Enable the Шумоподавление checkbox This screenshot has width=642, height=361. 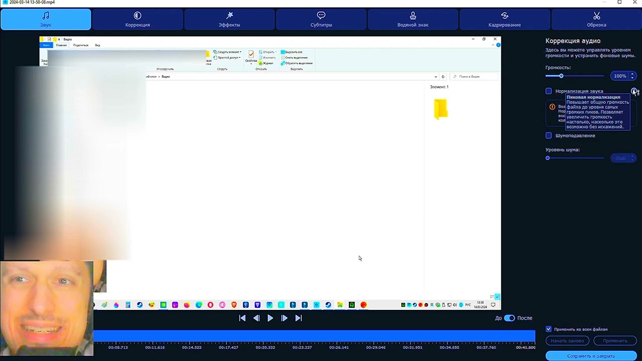coord(549,135)
